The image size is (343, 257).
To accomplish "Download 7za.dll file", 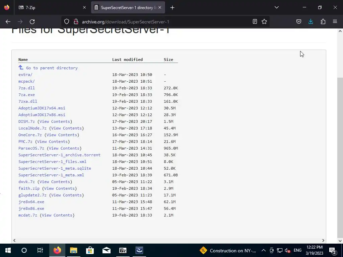I will [26, 88].
